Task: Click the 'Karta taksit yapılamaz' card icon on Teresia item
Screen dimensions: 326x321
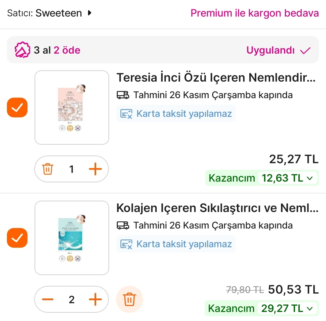Action: [126, 114]
